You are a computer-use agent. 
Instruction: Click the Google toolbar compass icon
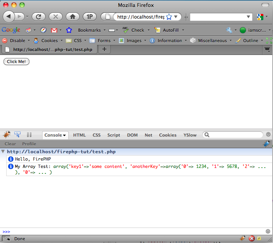click(43, 30)
